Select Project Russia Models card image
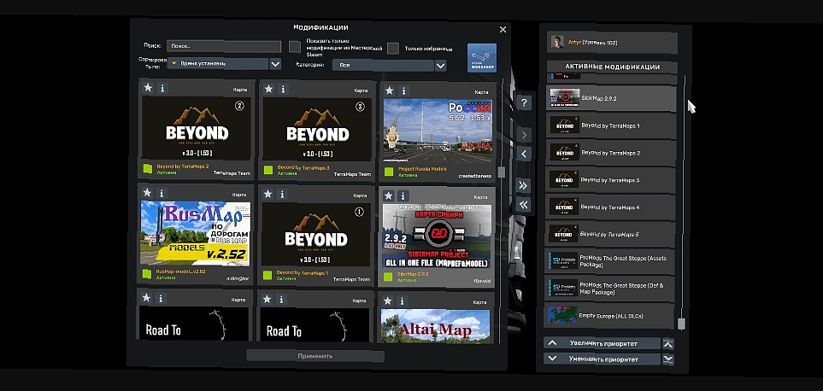 point(438,131)
